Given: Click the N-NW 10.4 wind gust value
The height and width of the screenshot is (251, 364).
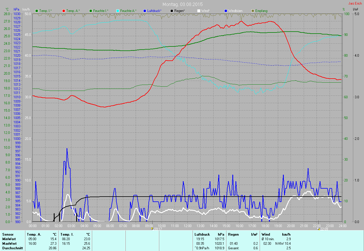Looking at the screenshot, I should 283,244.
